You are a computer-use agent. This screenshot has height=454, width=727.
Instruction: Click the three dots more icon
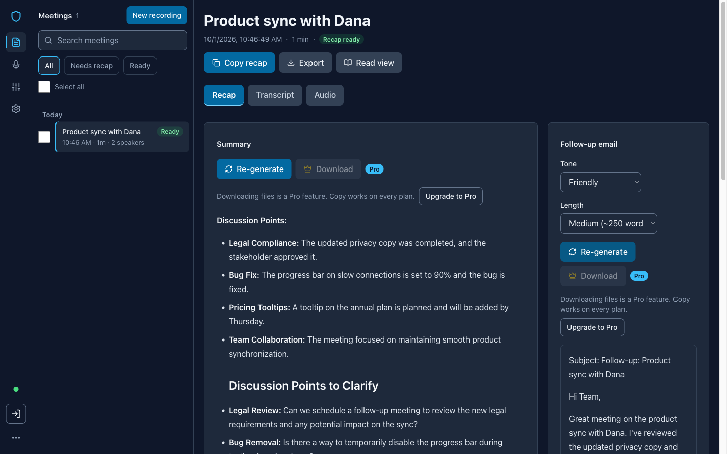16,438
